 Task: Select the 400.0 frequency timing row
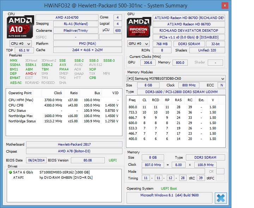click(176, 139)
